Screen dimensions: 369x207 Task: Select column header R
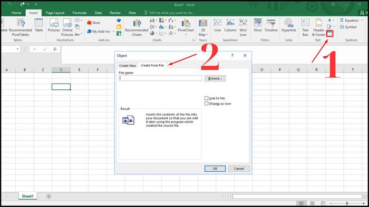click(316, 70)
